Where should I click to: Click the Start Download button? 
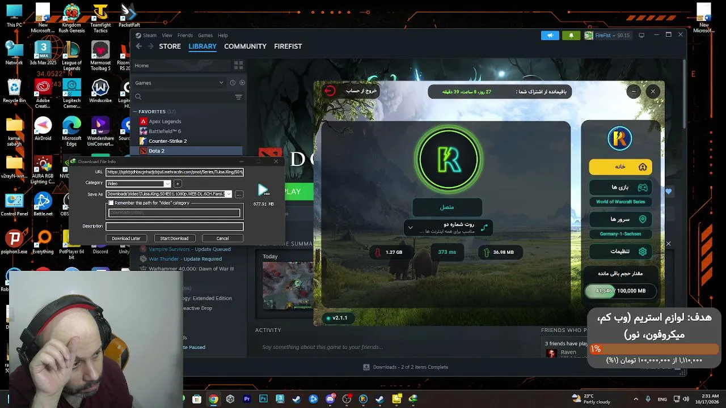174,239
